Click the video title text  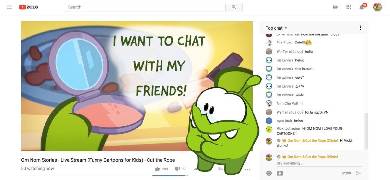[x=98, y=160]
